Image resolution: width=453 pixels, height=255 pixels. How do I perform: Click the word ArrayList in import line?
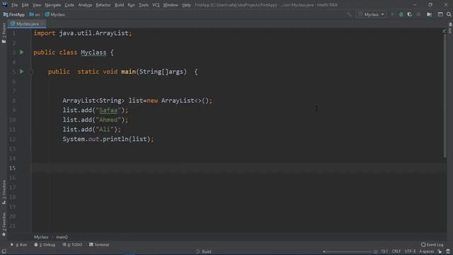[x=112, y=33]
